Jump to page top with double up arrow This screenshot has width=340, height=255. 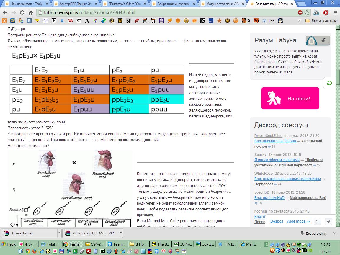[x=317, y=221]
